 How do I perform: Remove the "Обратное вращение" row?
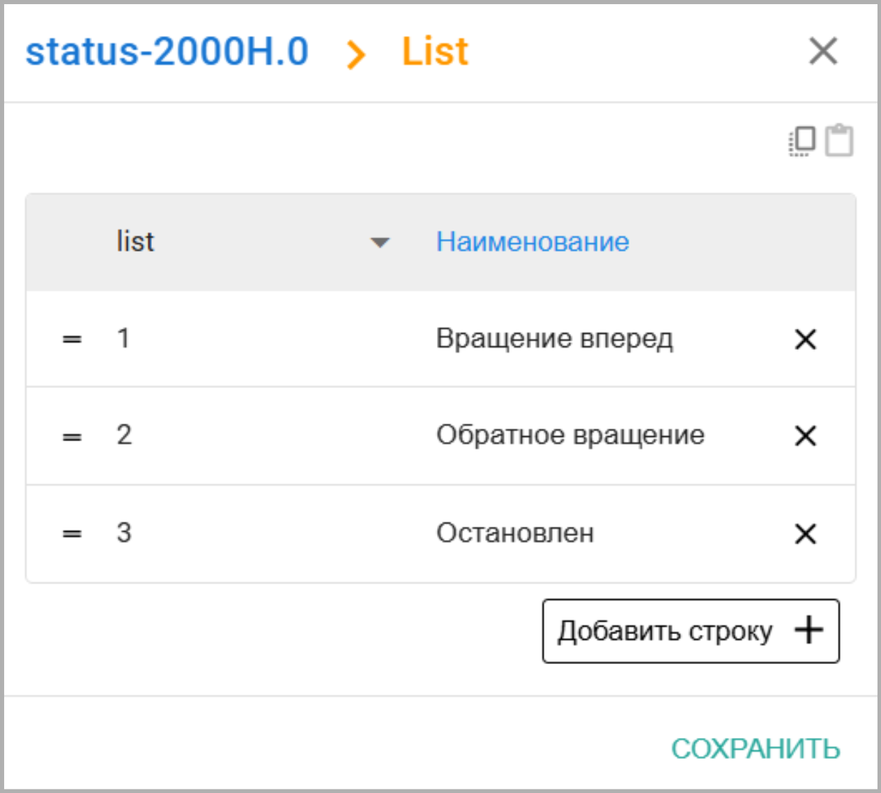tap(805, 436)
